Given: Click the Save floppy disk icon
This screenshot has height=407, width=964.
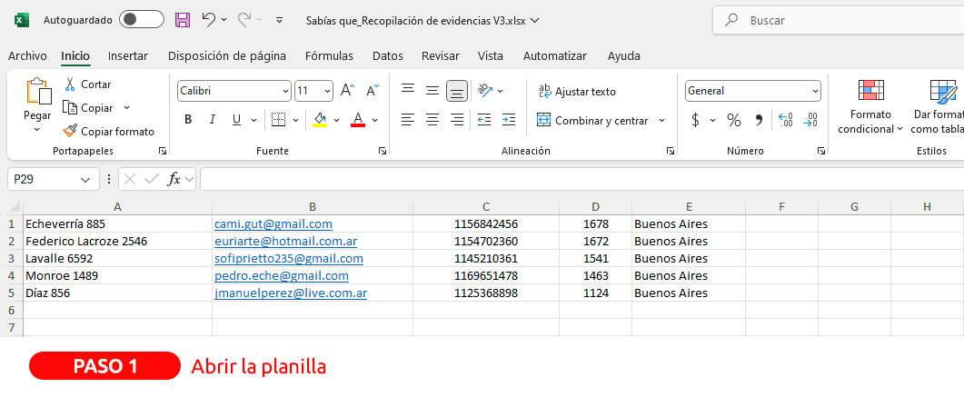Looking at the screenshot, I should (x=183, y=19).
